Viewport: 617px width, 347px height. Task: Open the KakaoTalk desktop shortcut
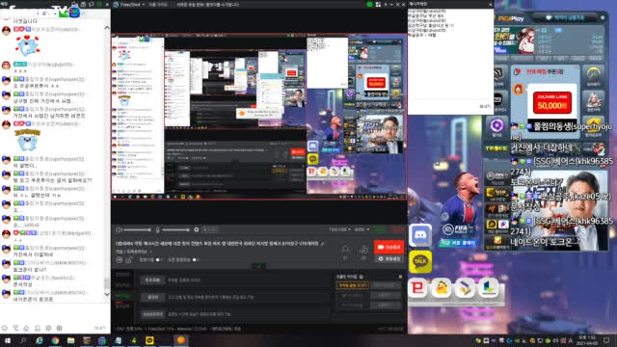pos(420,261)
